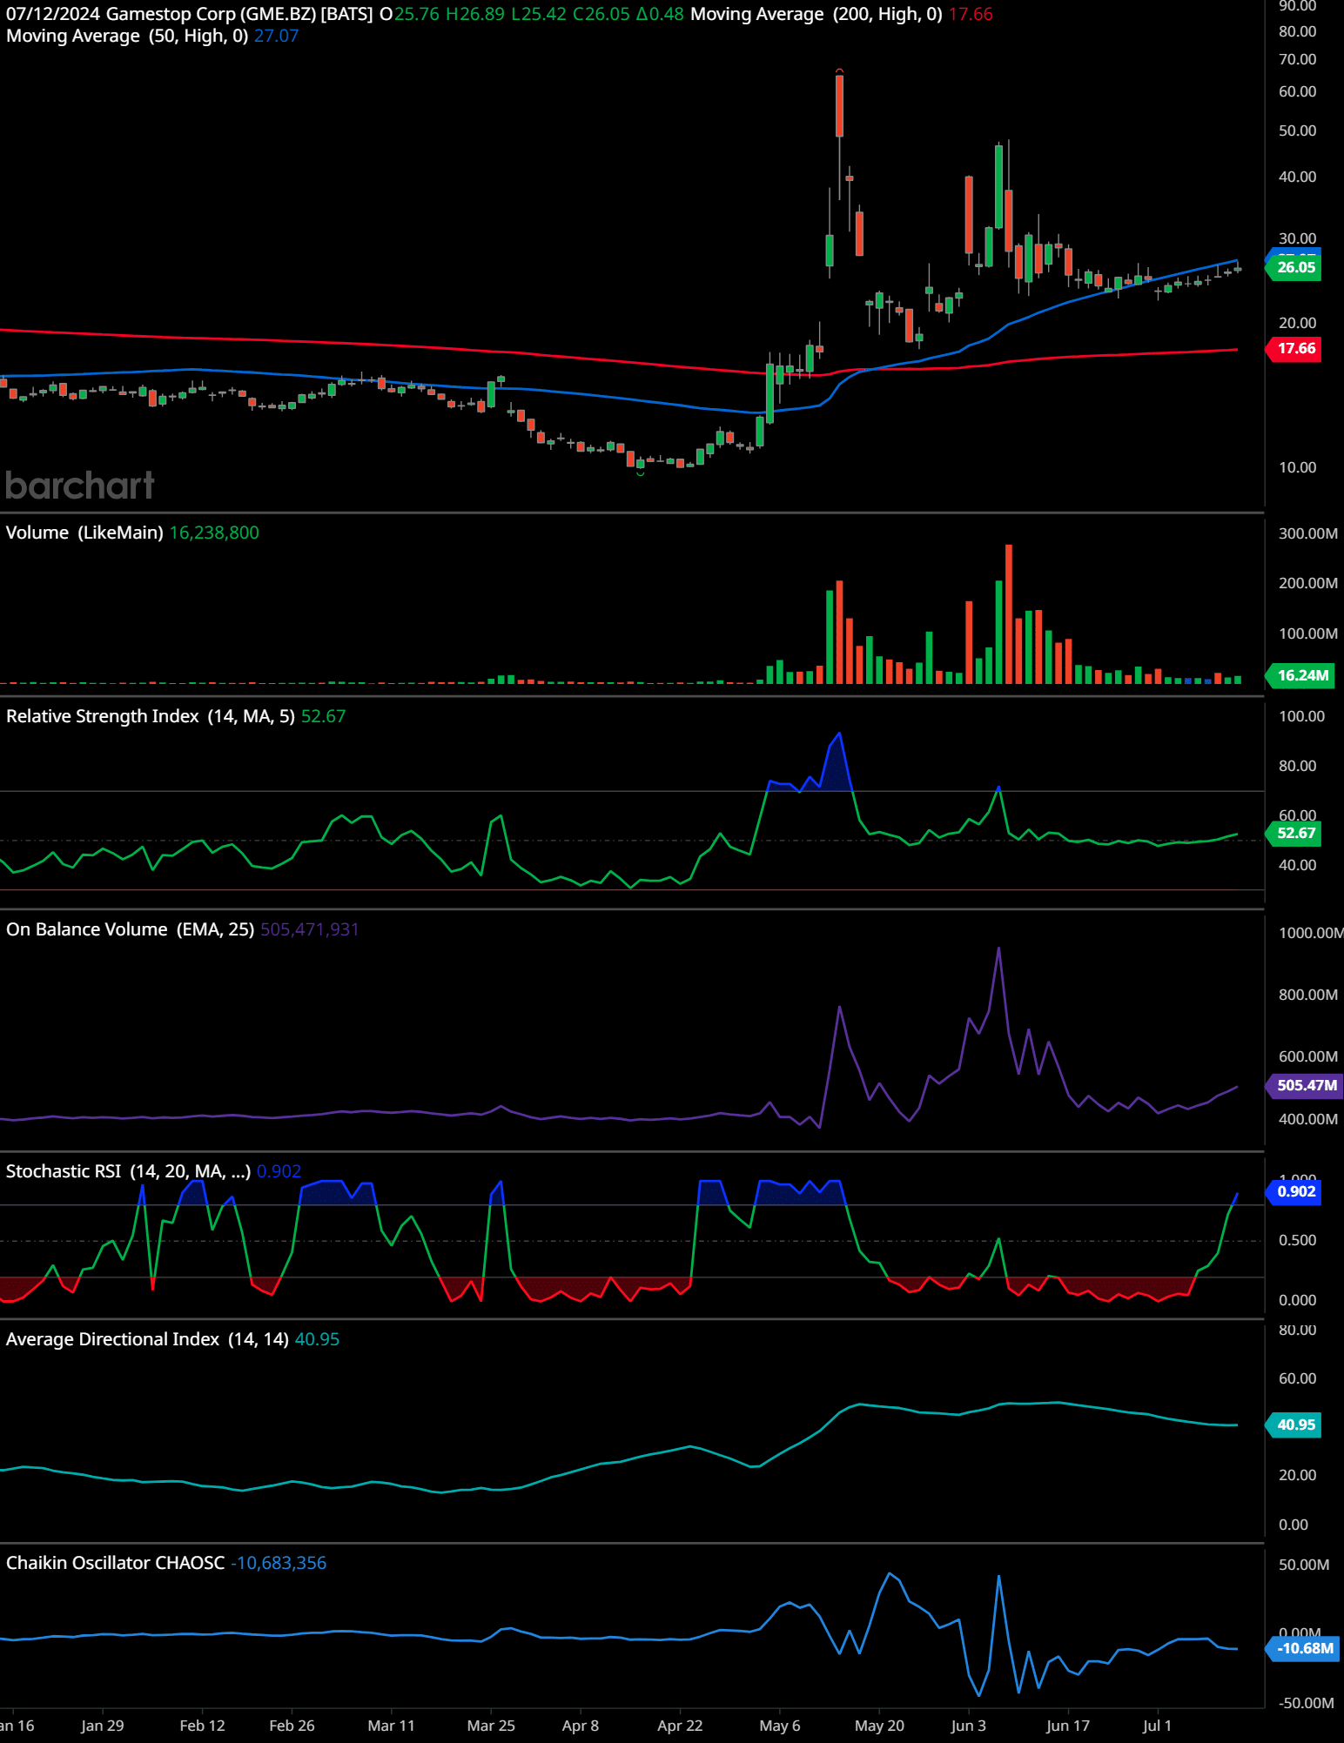Click the 100.00 RSI axis label
Viewport: 1344px width, 1743px height.
tap(1301, 716)
